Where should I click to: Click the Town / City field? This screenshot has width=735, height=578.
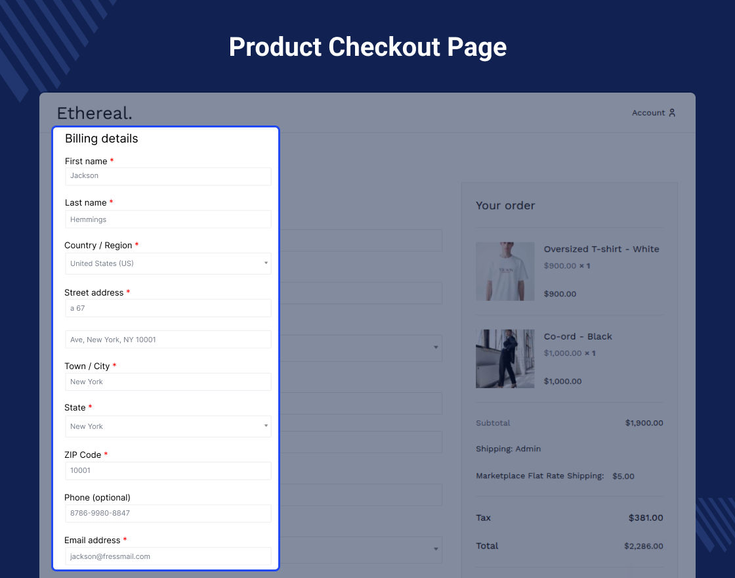coord(168,382)
